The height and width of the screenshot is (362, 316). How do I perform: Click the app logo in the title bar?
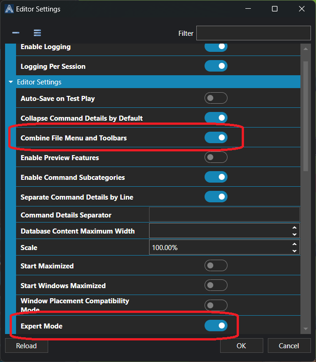click(x=9, y=9)
